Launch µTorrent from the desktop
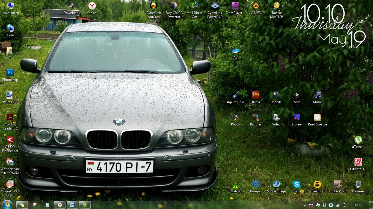This screenshot has width=373, height=209. 358,142
